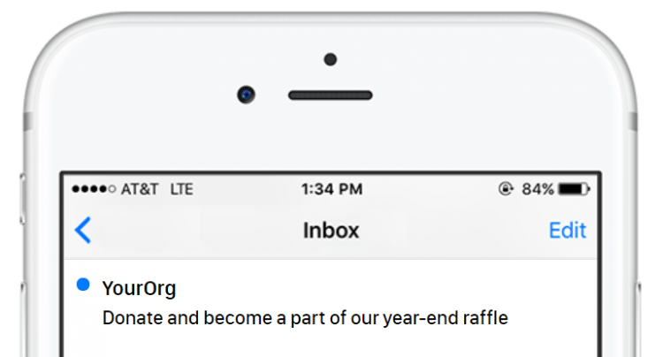Image resolution: width=663 pixels, height=357 pixels.
Task: Tap the Inbox title
Action: pyautogui.click(x=331, y=231)
